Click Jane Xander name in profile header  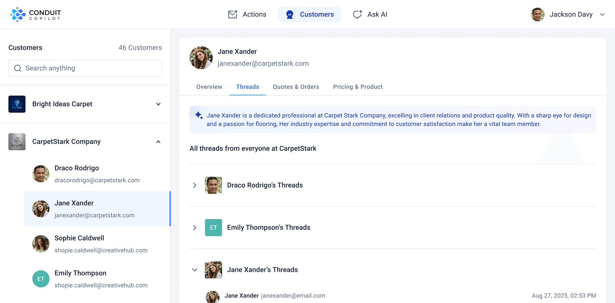(237, 52)
